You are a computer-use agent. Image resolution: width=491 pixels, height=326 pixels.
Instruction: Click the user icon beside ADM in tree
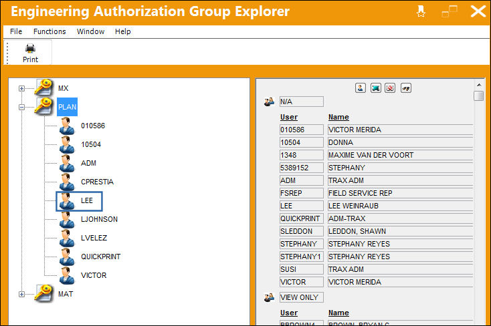pyautogui.click(x=67, y=163)
